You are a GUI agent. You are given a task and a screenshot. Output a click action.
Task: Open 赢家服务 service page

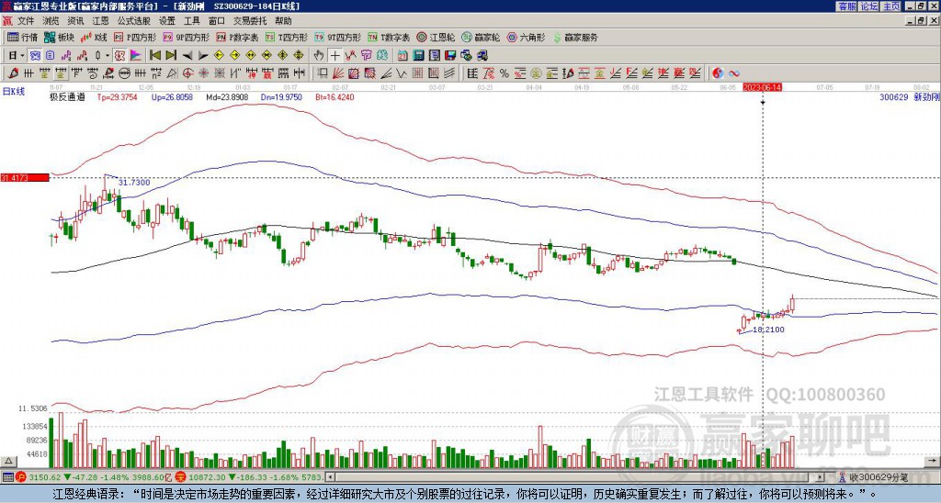pos(575,37)
